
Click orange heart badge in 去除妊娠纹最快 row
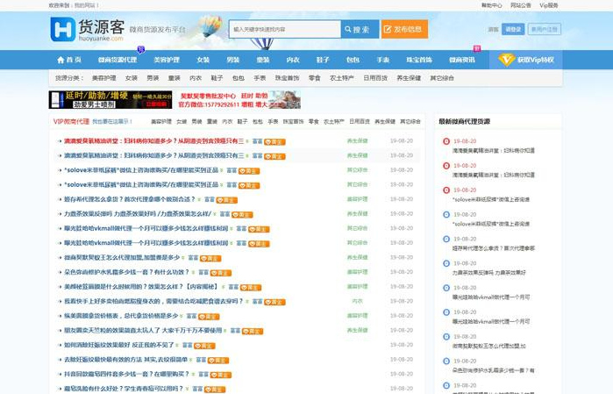coord(218,360)
